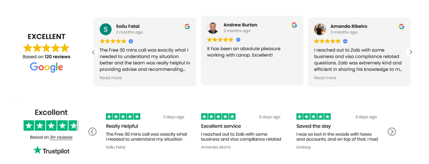The width and height of the screenshot is (429, 164).
Task: Click Google icon on Andrew Burton's review
Action: [x=294, y=25]
